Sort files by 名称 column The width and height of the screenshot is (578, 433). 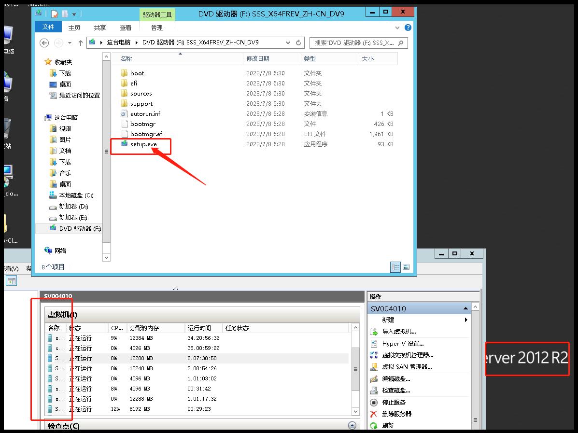(178, 58)
